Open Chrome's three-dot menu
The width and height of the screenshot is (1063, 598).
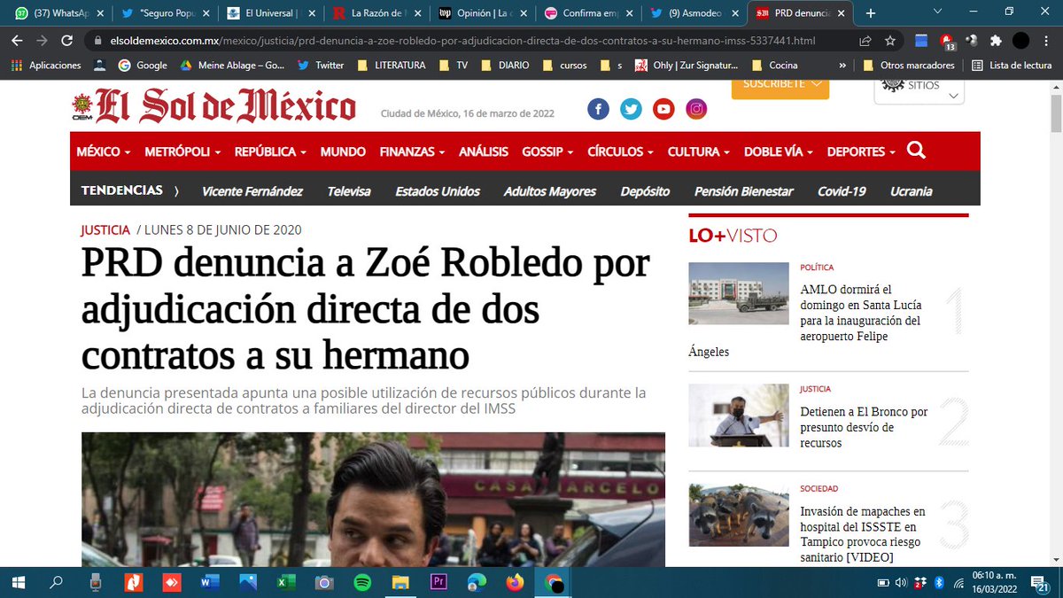tap(1047, 41)
